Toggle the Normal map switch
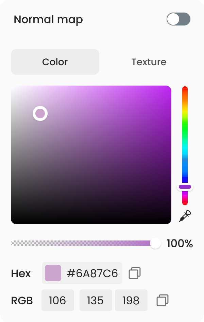 178,19
